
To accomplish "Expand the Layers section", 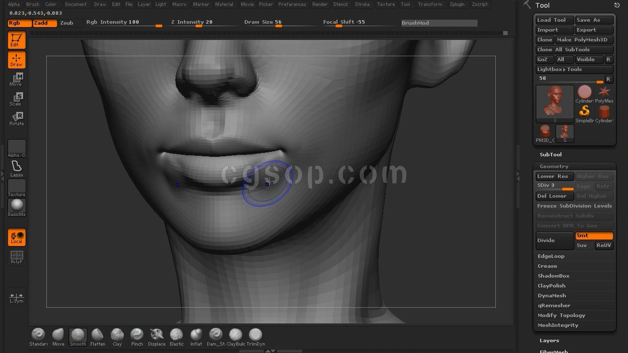I will (x=549, y=341).
